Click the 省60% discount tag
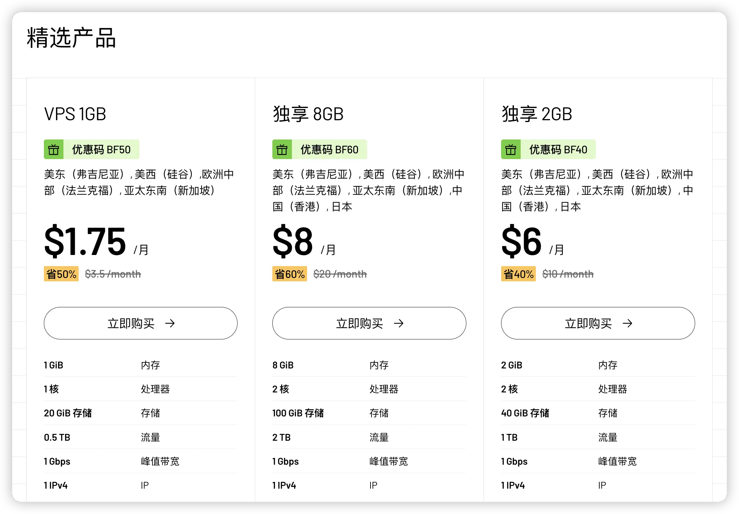The height and width of the screenshot is (514, 739). [290, 274]
